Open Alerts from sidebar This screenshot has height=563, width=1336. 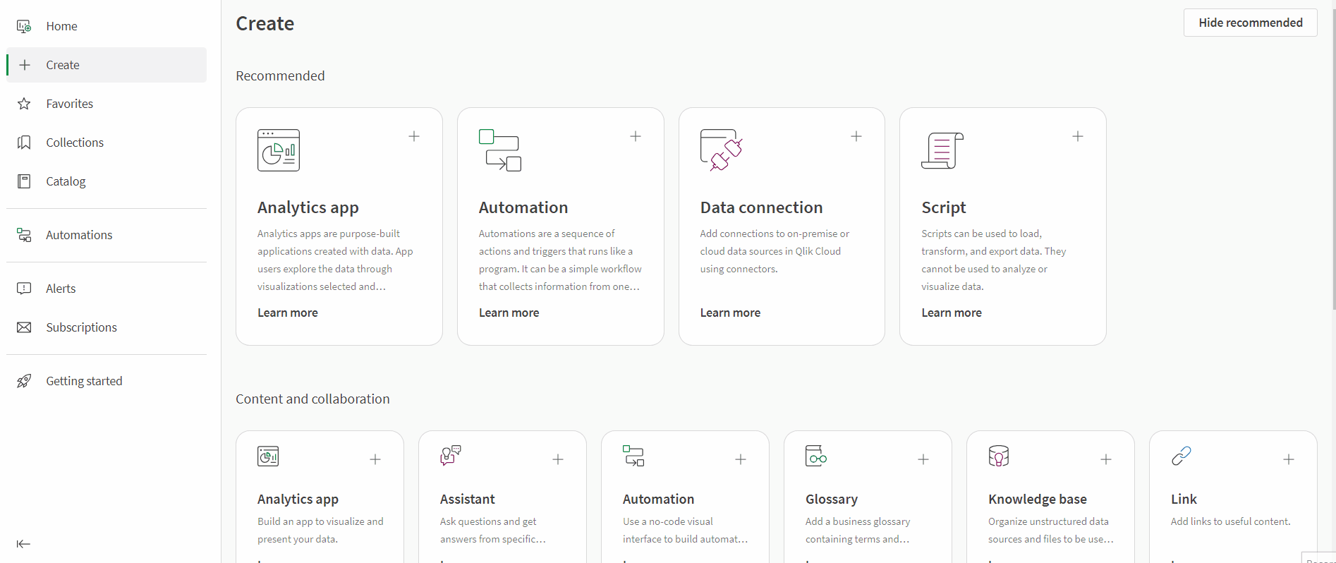click(107, 289)
